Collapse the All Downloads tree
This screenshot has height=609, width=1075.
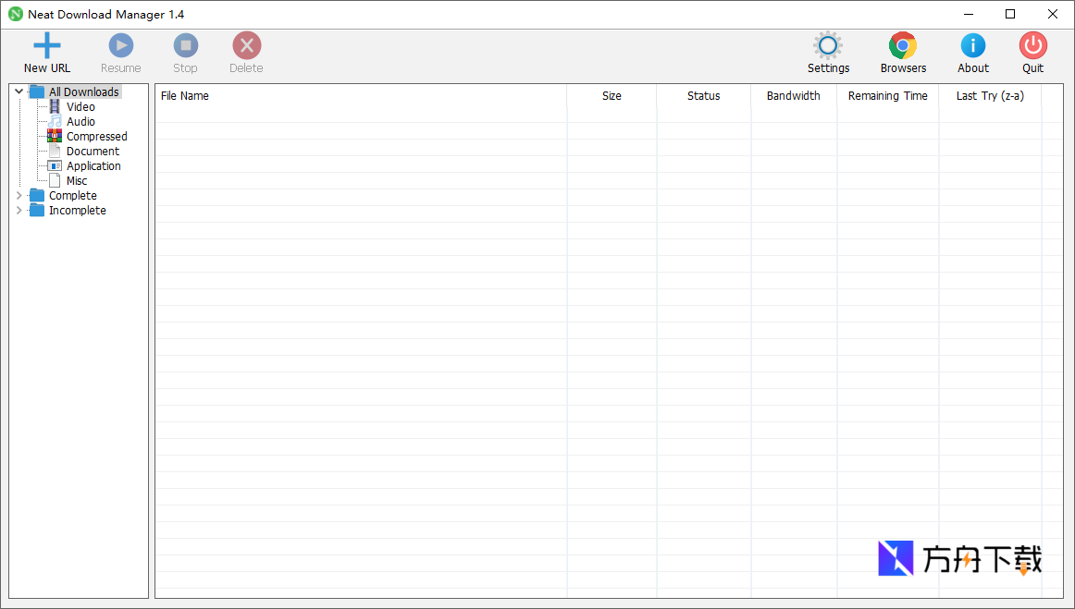tap(19, 91)
